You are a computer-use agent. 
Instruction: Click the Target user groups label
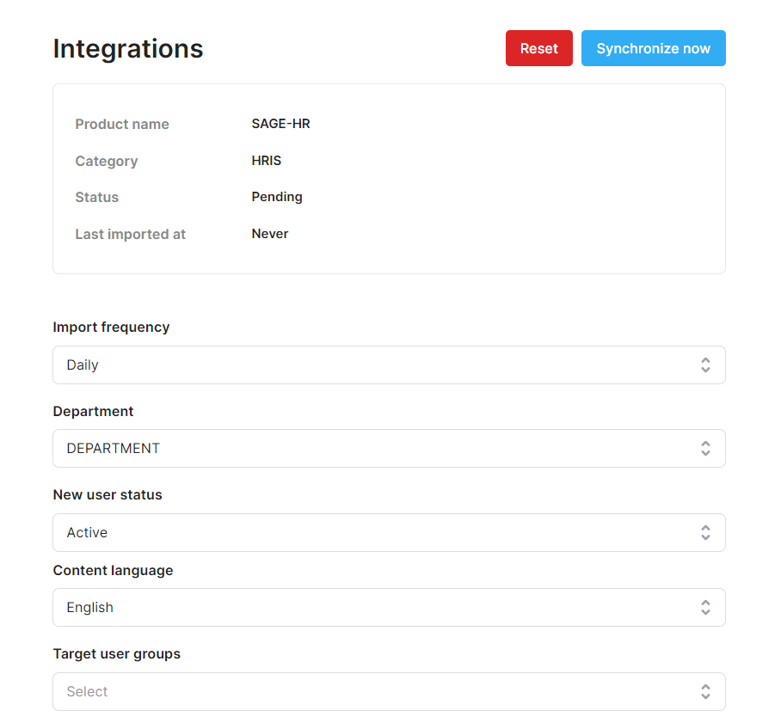click(x=116, y=653)
